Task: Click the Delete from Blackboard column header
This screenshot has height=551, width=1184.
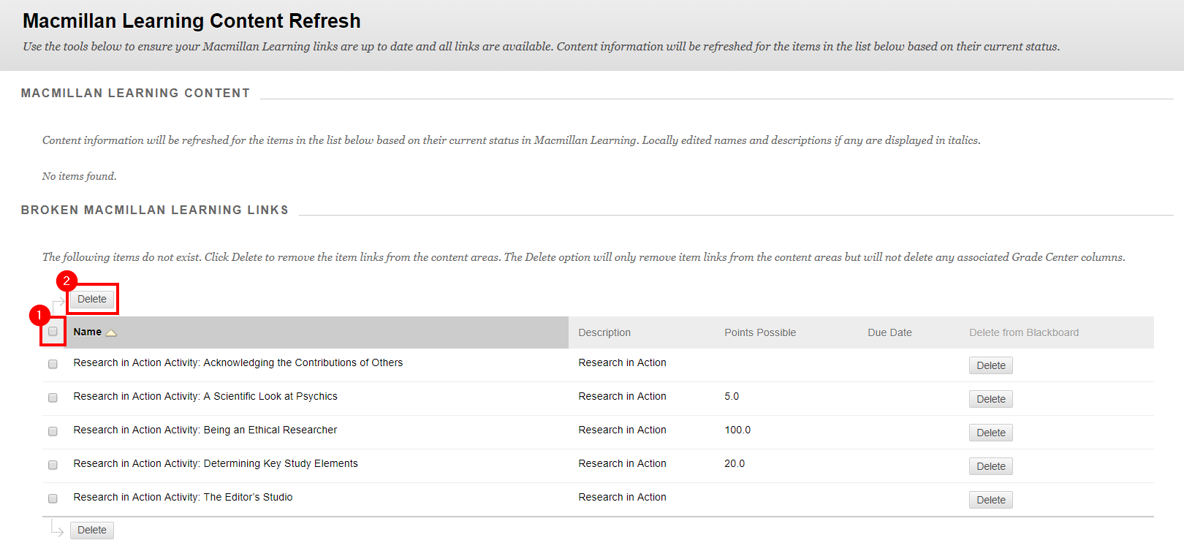Action: tap(1023, 332)
